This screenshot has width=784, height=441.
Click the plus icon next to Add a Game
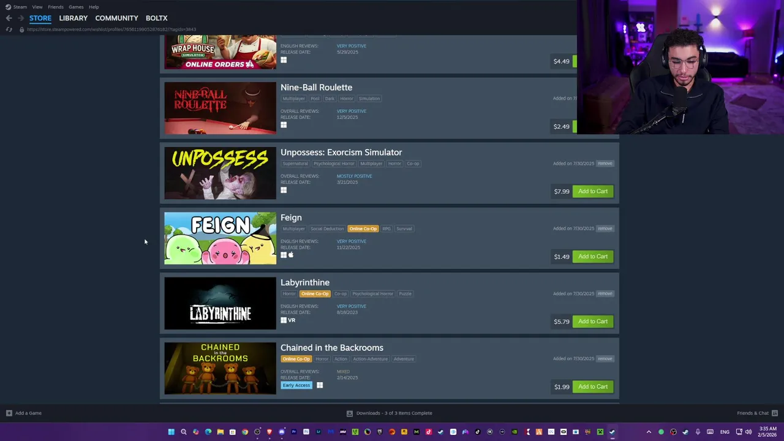point(9,413)
